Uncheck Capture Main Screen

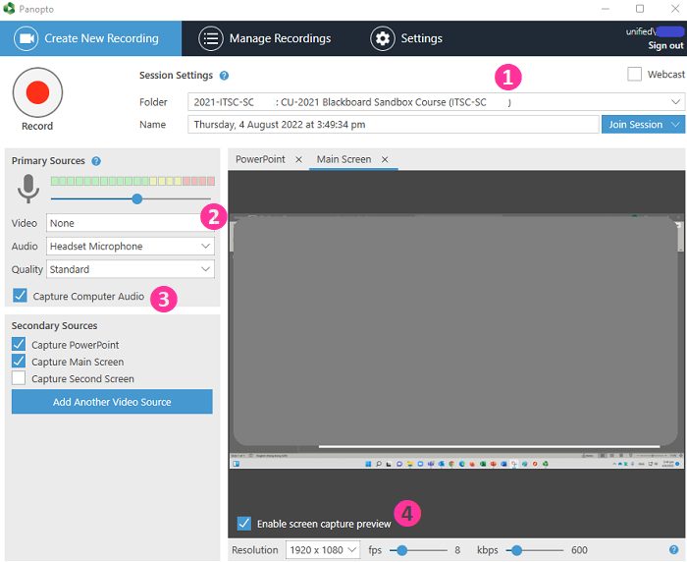click(x=19, y=361)
